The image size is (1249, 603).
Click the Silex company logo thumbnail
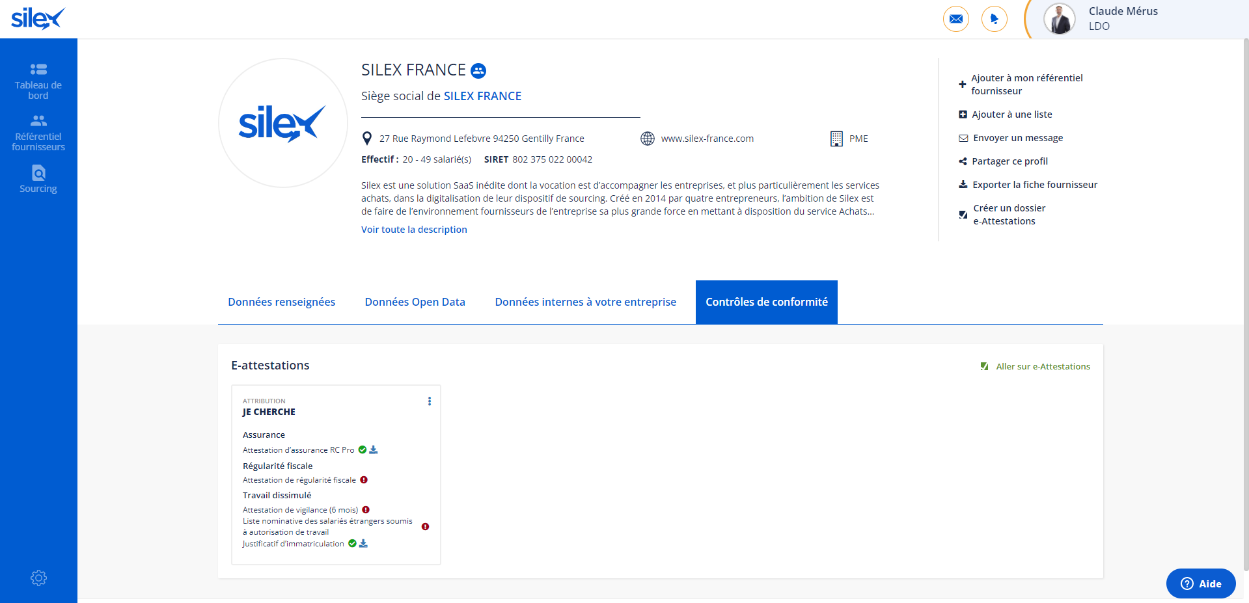pos(283,123)
